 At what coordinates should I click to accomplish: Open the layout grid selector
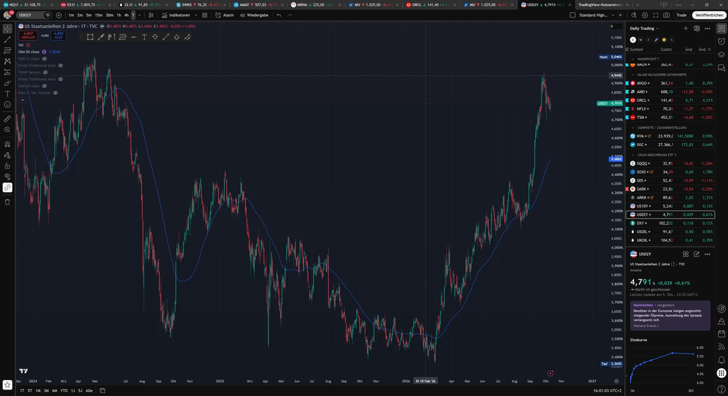(x=205, y=15)
